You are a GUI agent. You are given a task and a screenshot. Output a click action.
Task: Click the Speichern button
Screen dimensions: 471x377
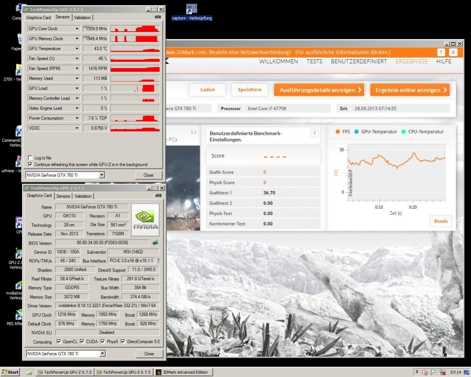249,90
